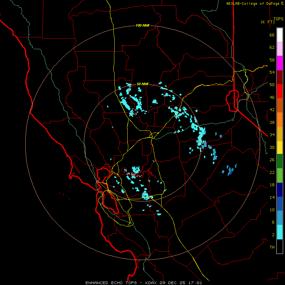Click the "14" legend value

coord(272,197)
